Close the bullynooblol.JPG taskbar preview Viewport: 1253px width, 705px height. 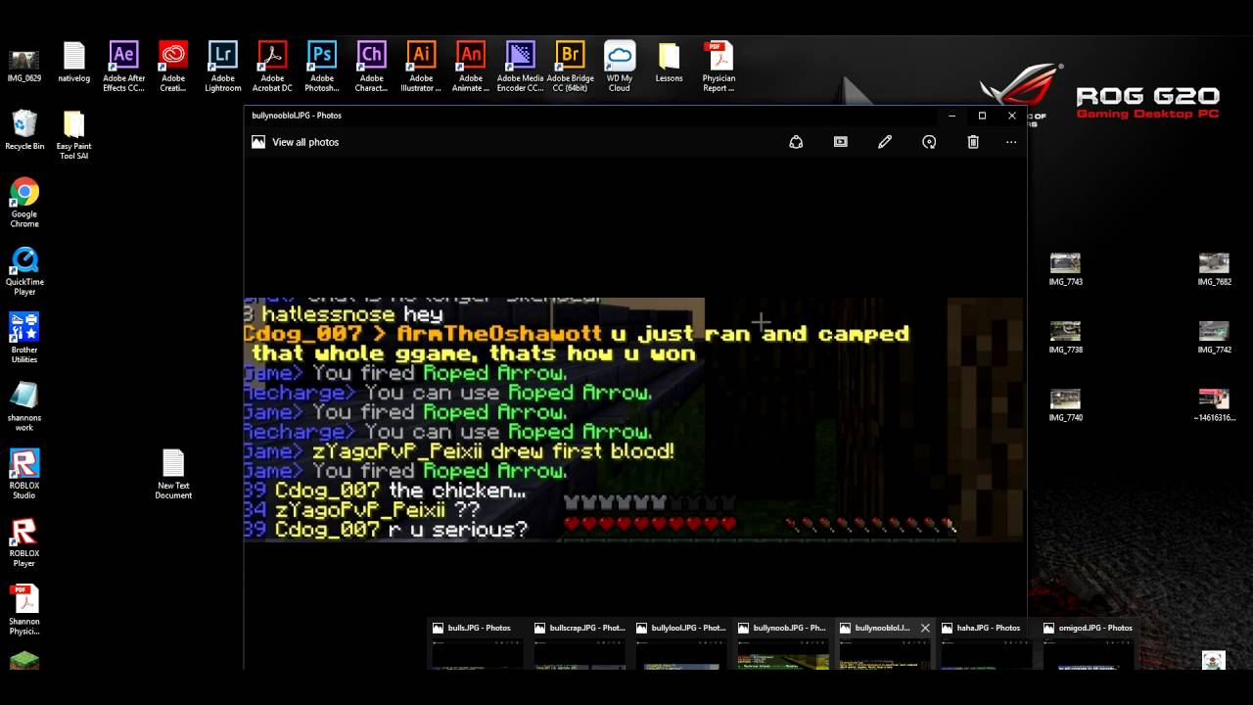pyautogui.click(x=925, y=628)
